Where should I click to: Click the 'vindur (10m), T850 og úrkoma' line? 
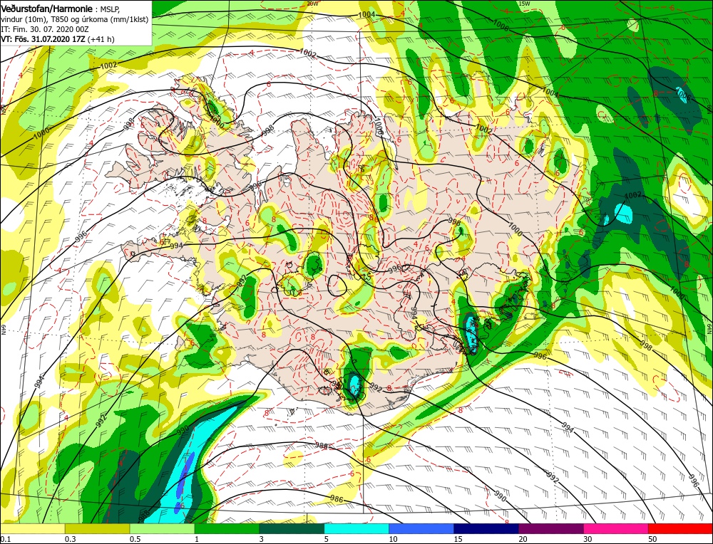(75, 19)
